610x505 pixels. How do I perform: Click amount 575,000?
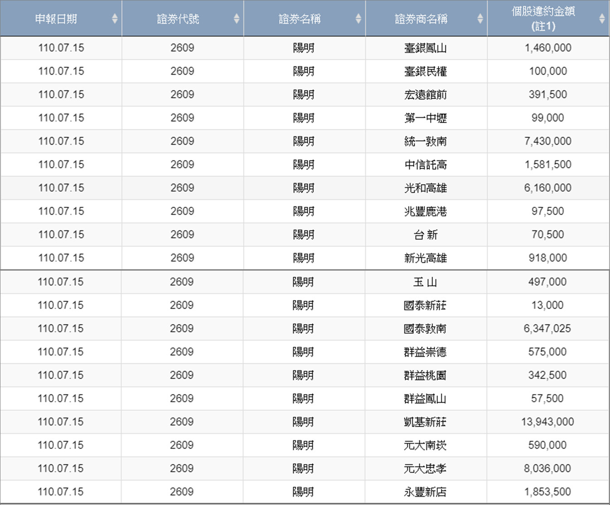point(547,352)
